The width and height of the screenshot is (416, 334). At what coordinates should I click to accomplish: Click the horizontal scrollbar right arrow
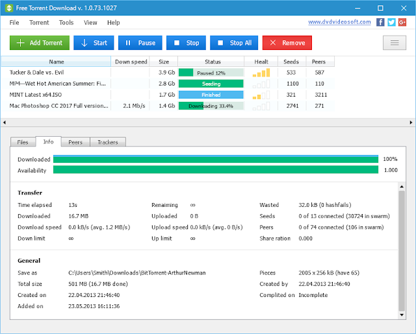coord(411,123)
